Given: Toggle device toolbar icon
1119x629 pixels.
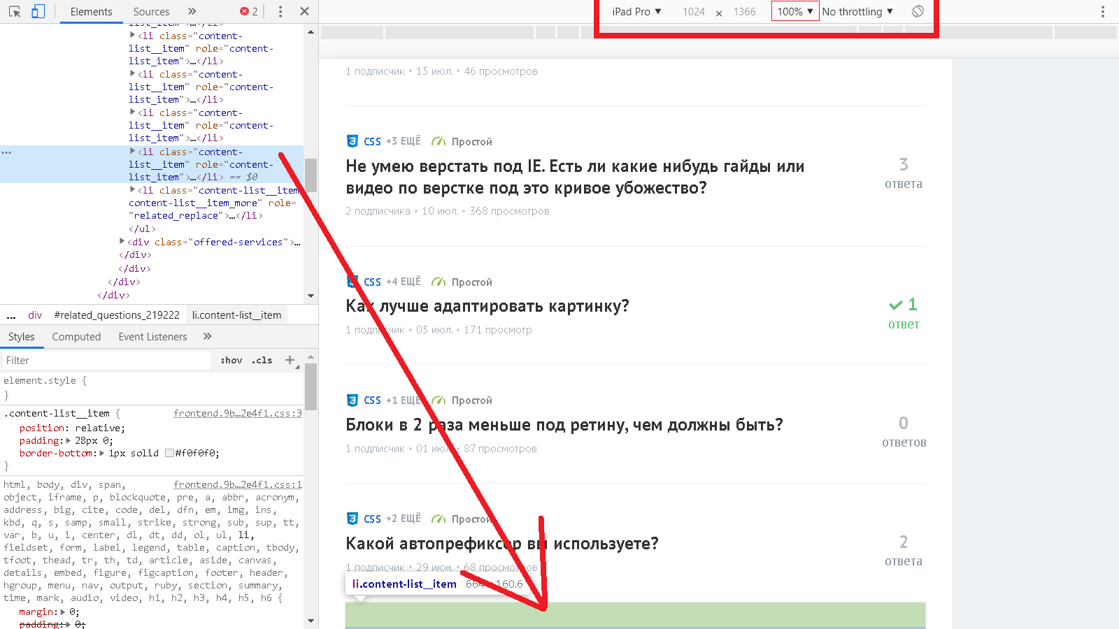Looking at the screenshot, I should (x=38, y=11).
